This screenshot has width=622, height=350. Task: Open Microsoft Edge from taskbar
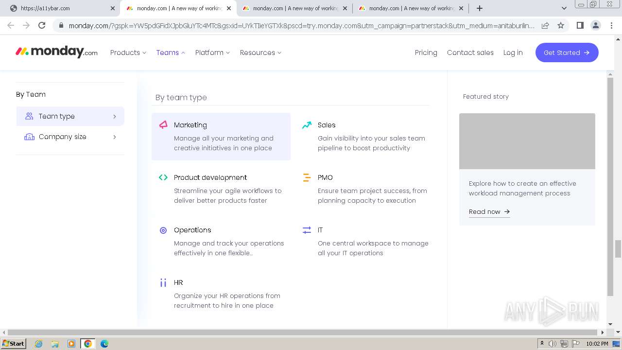point(104,344)
